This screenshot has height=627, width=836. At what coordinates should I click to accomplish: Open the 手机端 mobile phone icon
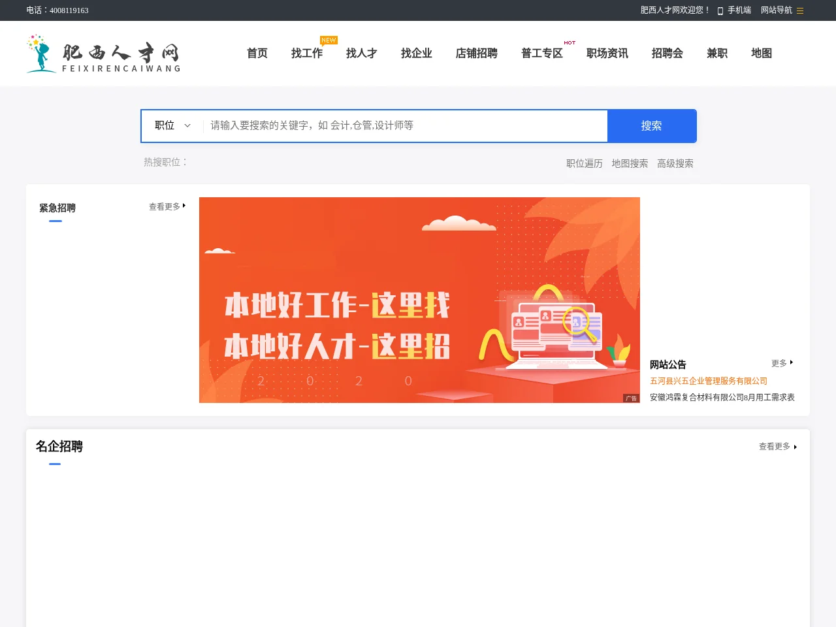click(720, 10)
